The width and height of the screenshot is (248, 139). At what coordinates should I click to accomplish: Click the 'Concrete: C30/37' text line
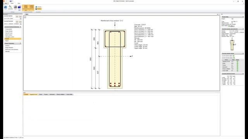point(140,25)
